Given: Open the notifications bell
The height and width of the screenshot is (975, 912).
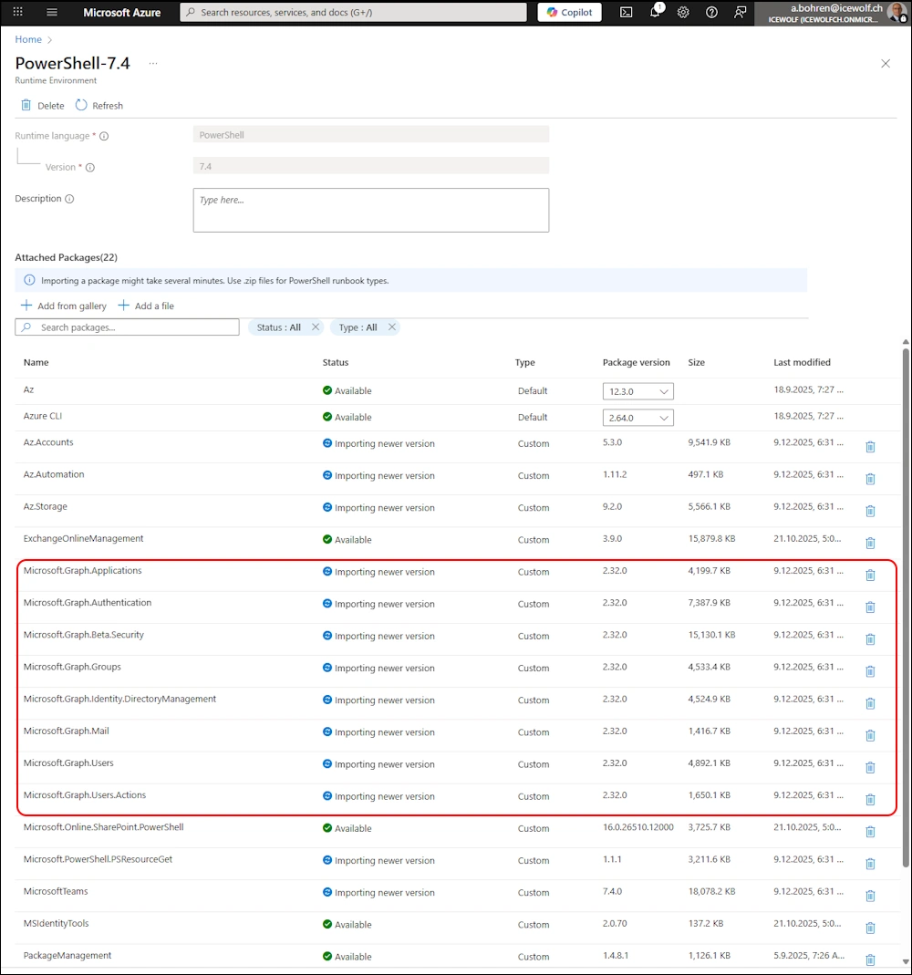Looking at the screenshot, I should click(655, 13).
